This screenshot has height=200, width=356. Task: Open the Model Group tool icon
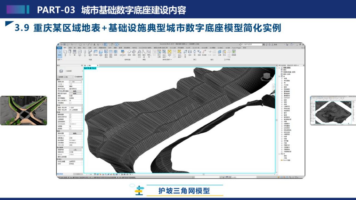(x=149, y=52)
